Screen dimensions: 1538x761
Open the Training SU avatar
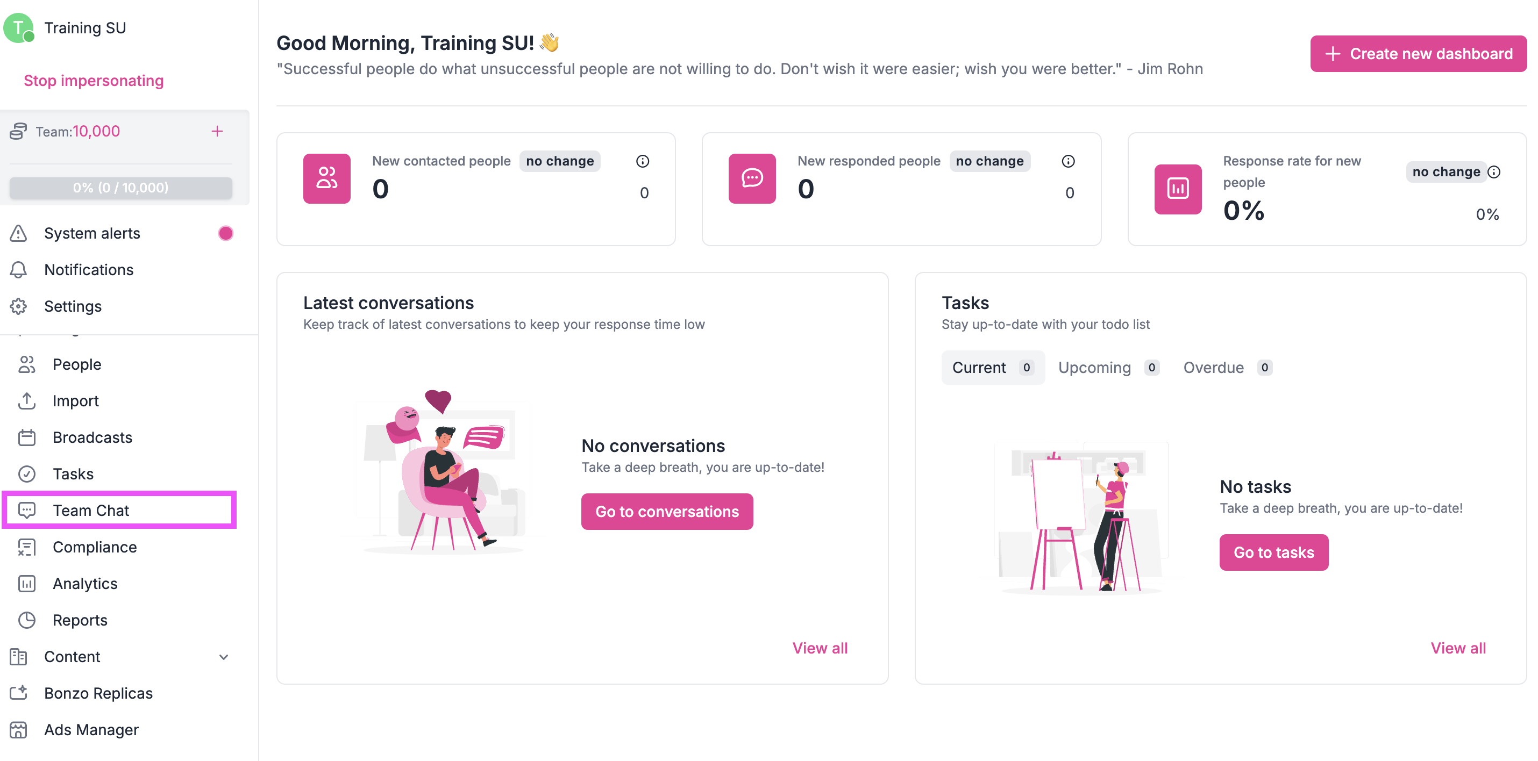coord(19,28)
